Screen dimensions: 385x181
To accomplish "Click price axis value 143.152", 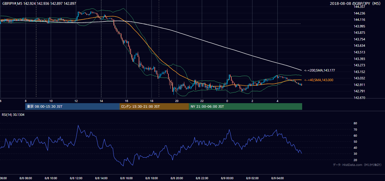I will 359,72.
